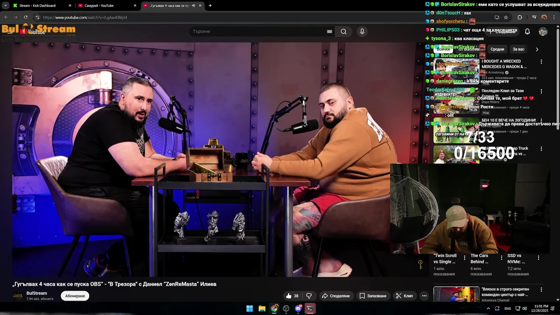Open the on-screen keyboard in search box
Viewport: 560px width, 315px height.
pyautogui.click(x=329, y=31)
